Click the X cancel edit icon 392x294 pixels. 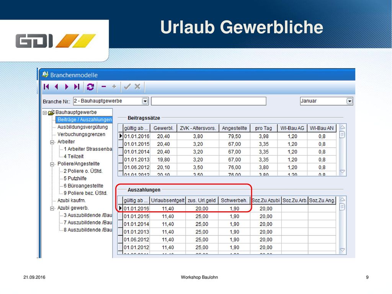(137, 87)
